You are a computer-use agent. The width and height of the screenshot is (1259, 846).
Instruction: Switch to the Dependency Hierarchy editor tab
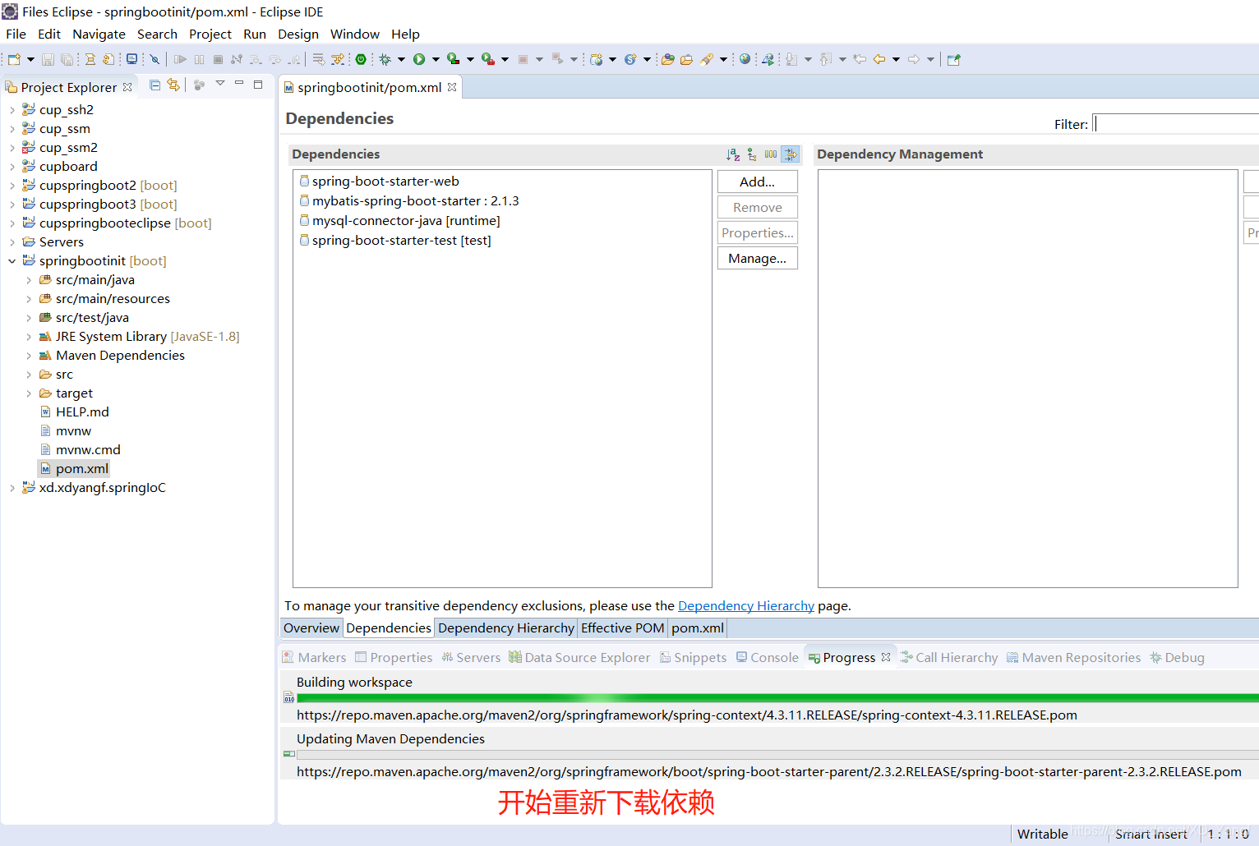pos(506,628)
